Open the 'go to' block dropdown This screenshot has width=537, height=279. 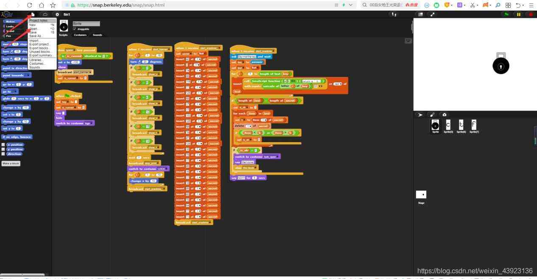tap(14, 91)
